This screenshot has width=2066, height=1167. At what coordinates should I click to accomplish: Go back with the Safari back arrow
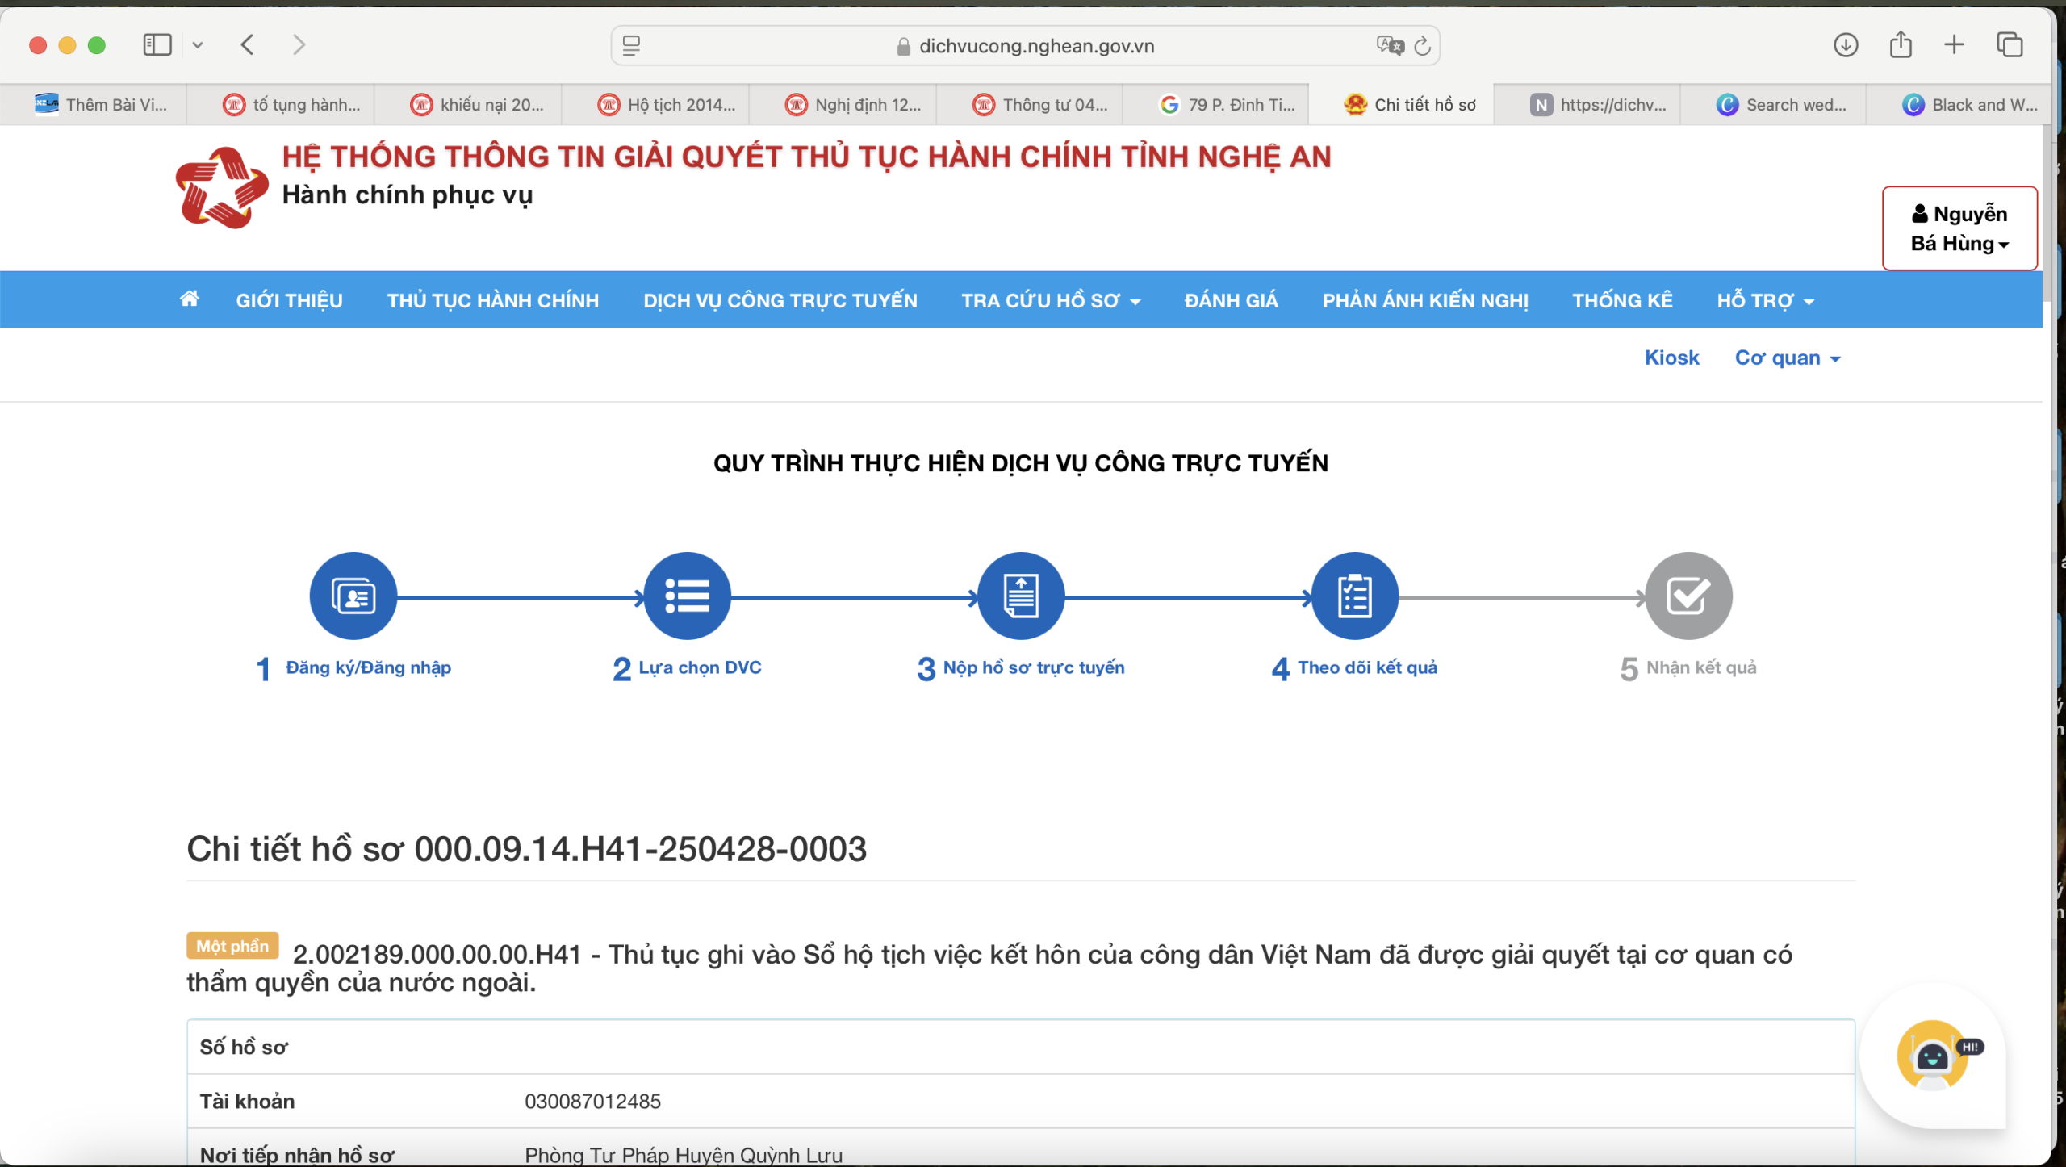248,44
